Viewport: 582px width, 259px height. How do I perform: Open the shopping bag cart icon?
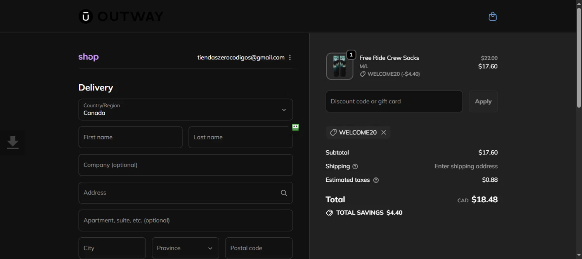click(492, 16)
